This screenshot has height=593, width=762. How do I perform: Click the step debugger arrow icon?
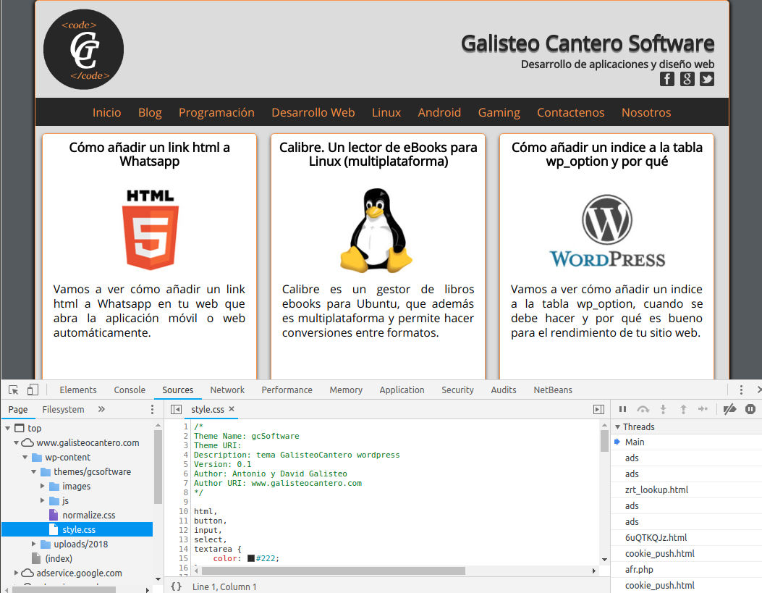coord(703,409)
